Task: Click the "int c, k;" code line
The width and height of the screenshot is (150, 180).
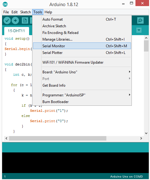Action: pos(22,75)
